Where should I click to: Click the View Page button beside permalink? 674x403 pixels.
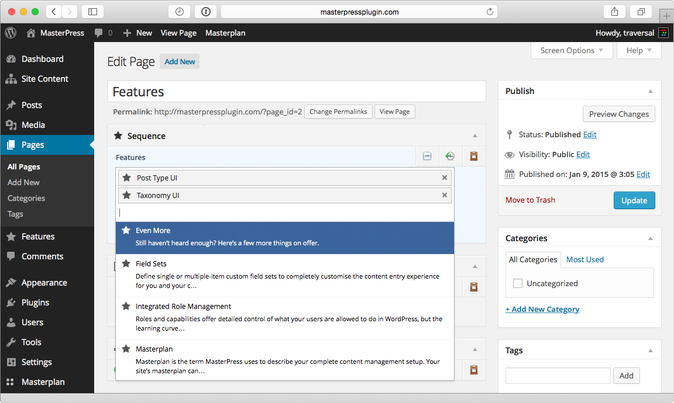[394, 112]
